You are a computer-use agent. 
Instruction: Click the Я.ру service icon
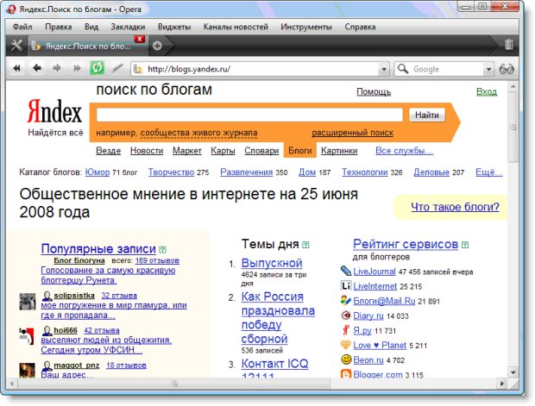(346, 330)
